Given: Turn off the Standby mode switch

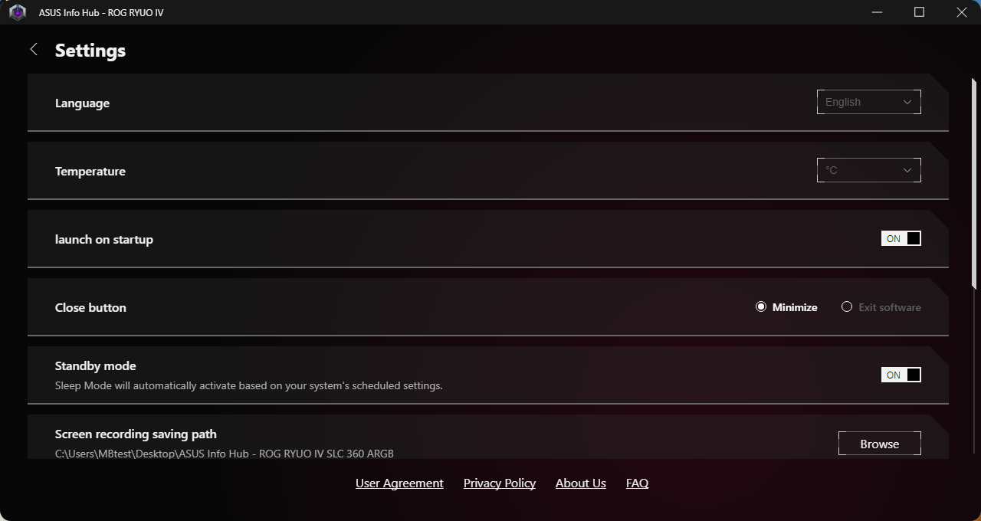Looking at the screenshot, I should (901, 375).
